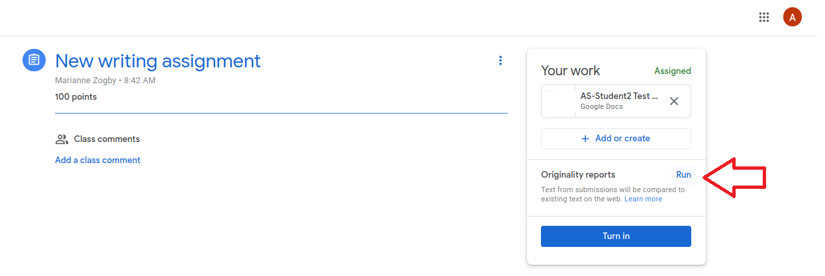The image size is (825, 276).
Task: Expand the Add or create options
Action: [x=616, y=139]
